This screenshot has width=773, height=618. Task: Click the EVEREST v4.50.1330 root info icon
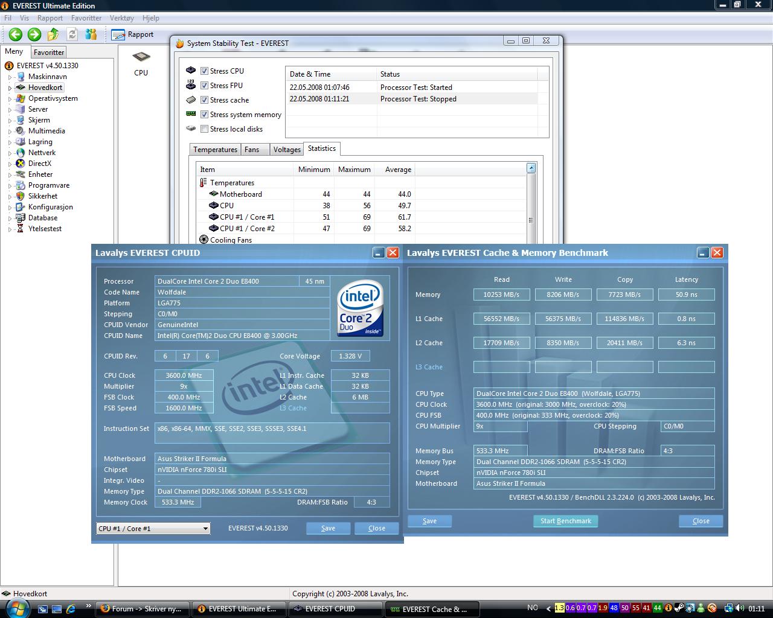[x=9, y=66]
